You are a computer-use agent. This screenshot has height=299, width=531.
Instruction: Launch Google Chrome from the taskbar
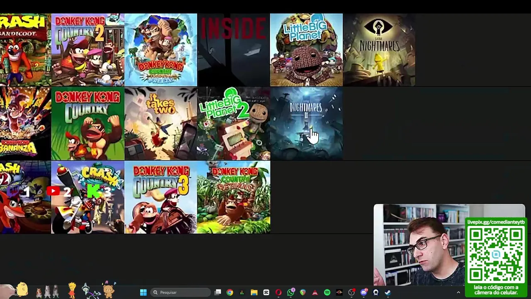point(230,292)
